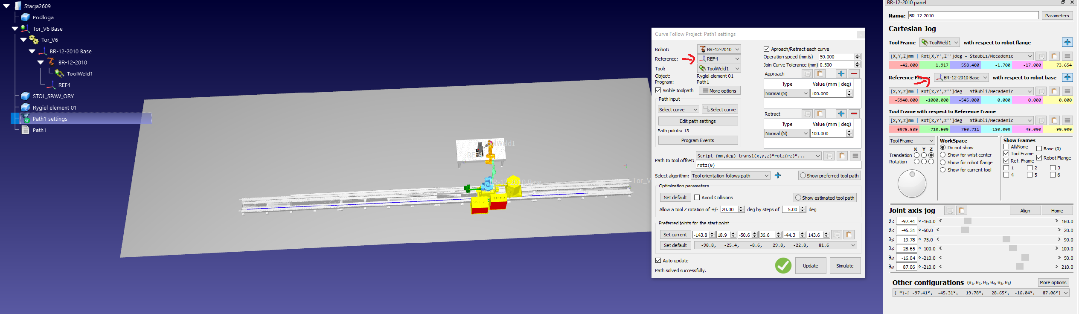Remove Retract movement with red minus icon
1079x314 pixels.
click(x=854, y=114)
